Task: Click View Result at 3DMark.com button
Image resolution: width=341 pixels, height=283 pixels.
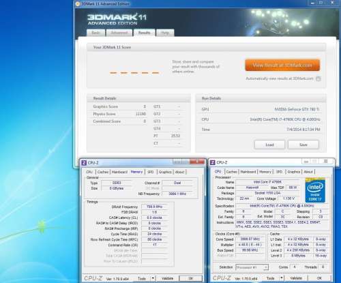Action: coord(282,65)
